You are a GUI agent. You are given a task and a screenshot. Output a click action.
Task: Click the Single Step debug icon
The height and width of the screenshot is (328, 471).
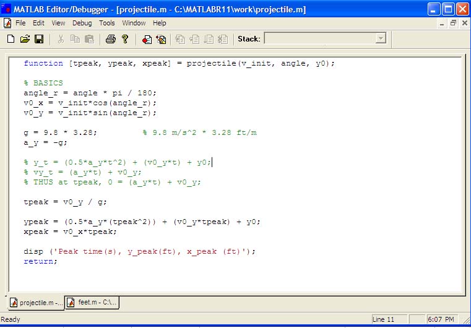194,40
